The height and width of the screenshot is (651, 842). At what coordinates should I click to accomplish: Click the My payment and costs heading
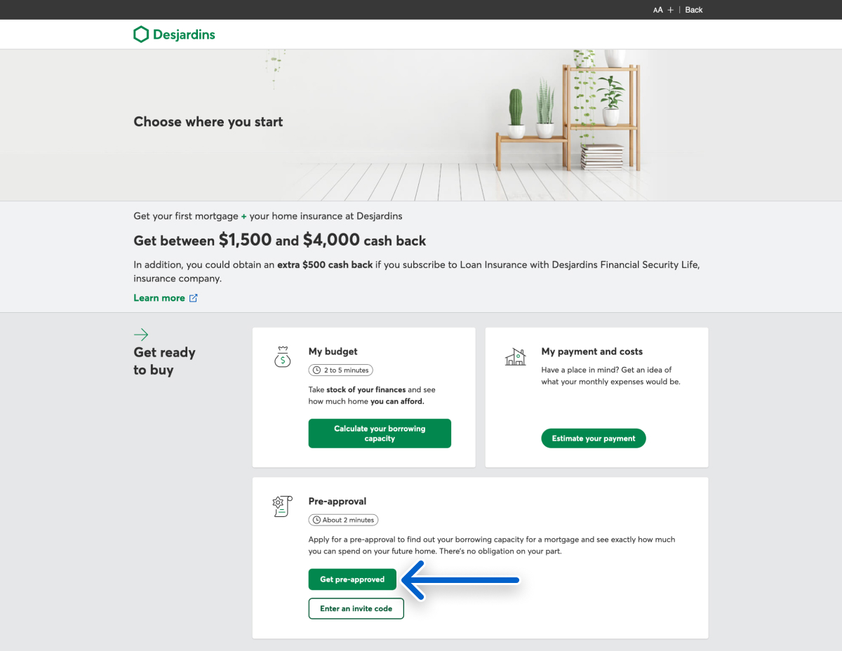coord(592,351)
